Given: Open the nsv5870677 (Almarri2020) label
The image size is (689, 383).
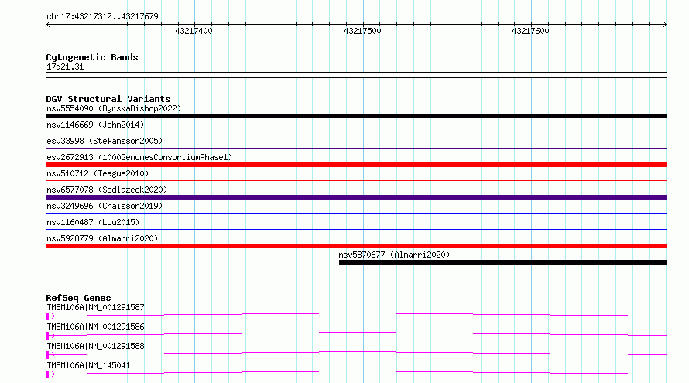Looking at the screenshot, I should 394,255.
